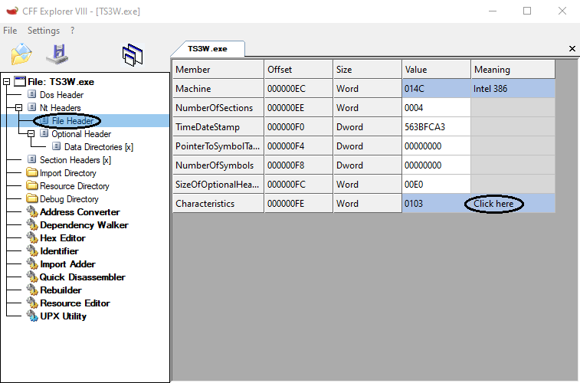The width and height of the screenshot is (580, 383).
Task: Click the Size column header
Action: pyautogui.click(x=367, y=69)
